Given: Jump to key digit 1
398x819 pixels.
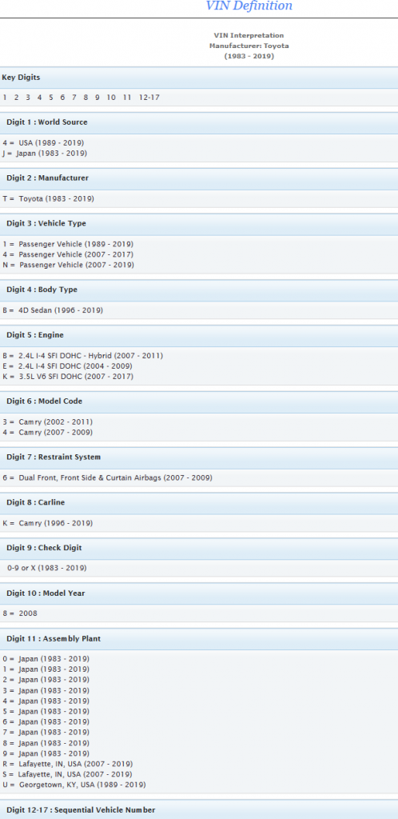Looking at the screenshot, I should (x=5, y=98).
